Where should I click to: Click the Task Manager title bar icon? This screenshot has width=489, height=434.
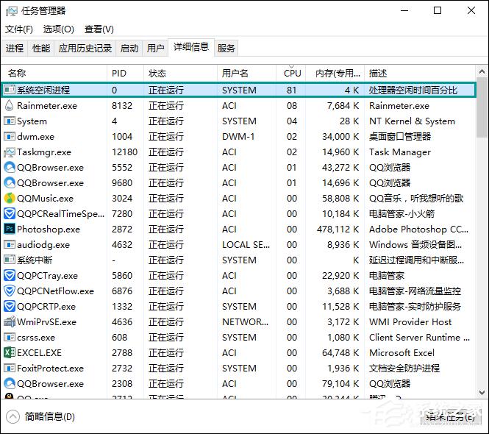coord(12,11)
